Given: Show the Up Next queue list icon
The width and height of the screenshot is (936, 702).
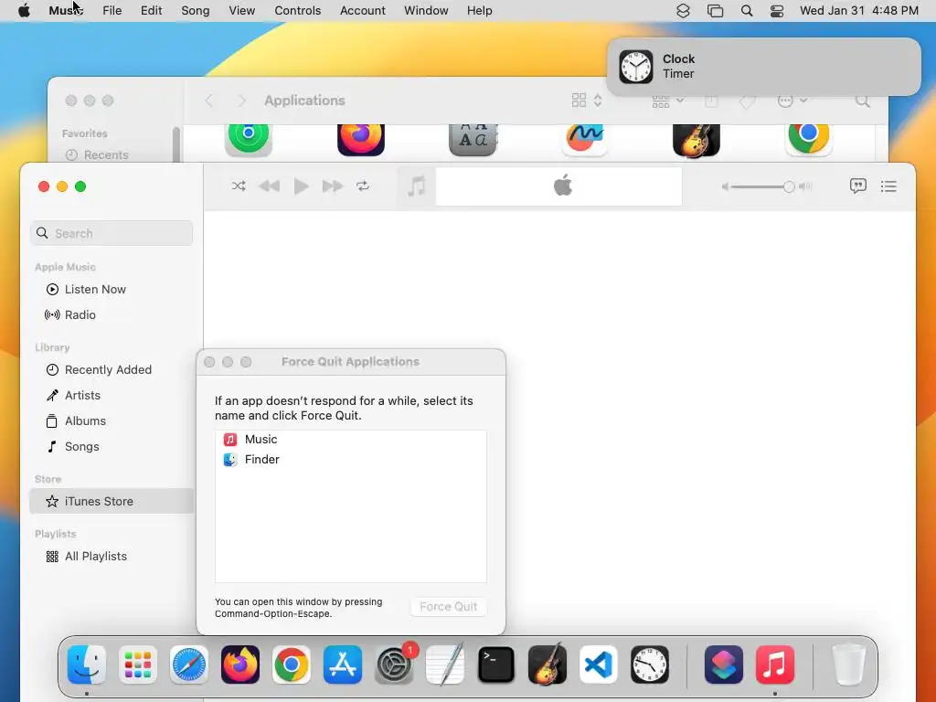Looking at the screenshot, I should click(x=888, y=186).
